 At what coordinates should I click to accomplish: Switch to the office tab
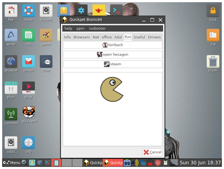coord(107,37)
